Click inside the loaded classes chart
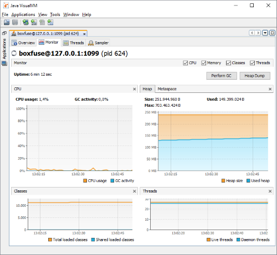Screen dimensions: 277x255 point(80,214)
